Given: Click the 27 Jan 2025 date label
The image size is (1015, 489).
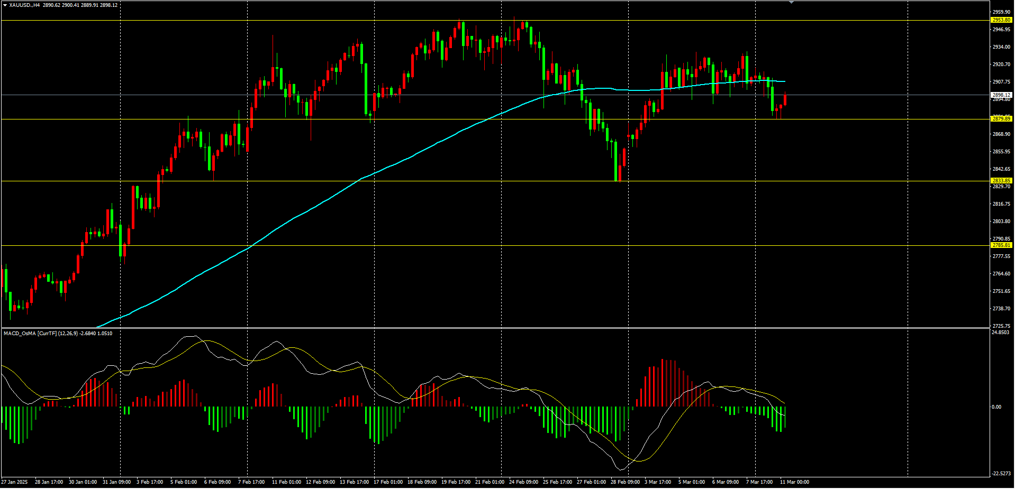Looking at the screenshot, I should pyautogui.click(x=14, y=482).
